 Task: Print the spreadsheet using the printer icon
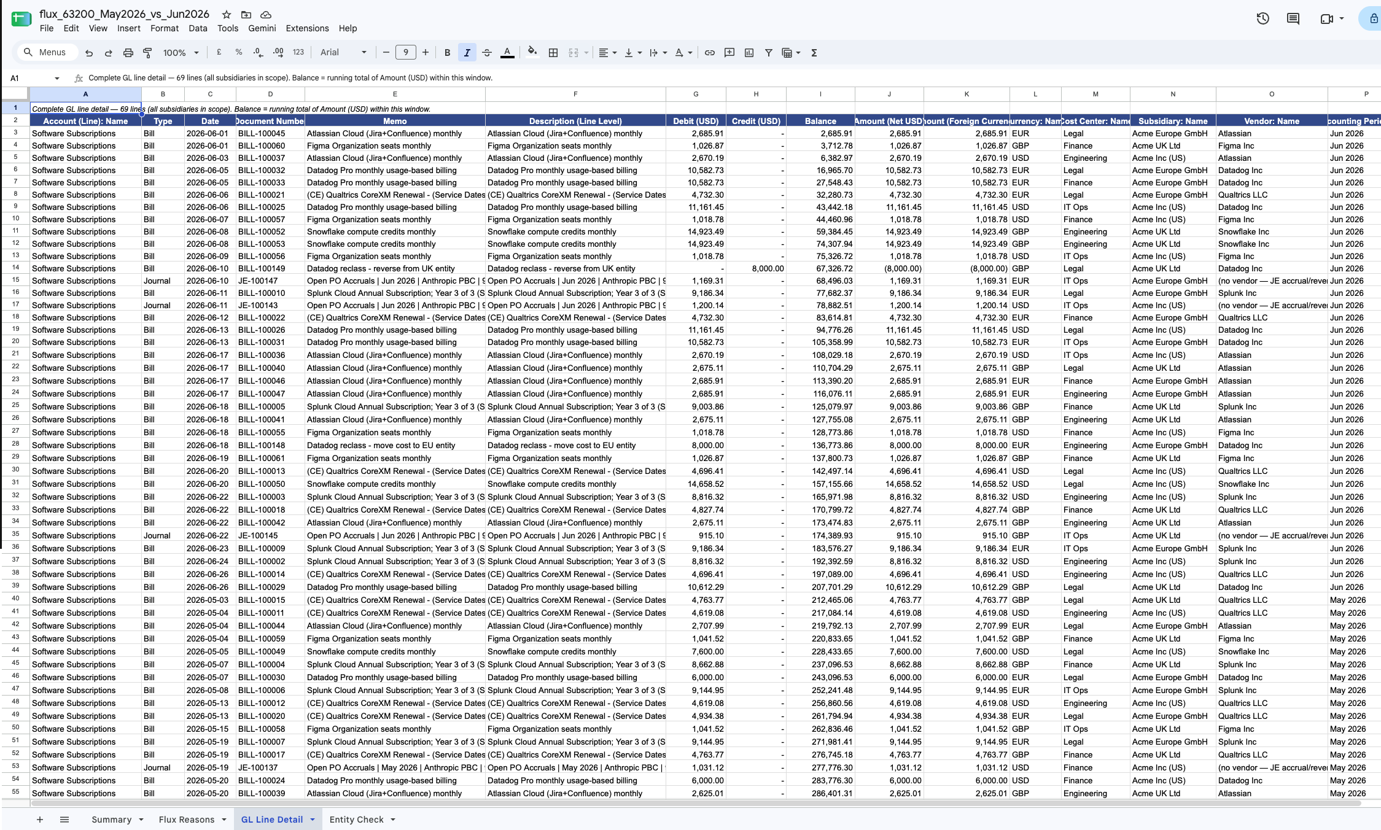tap(128, 53)
